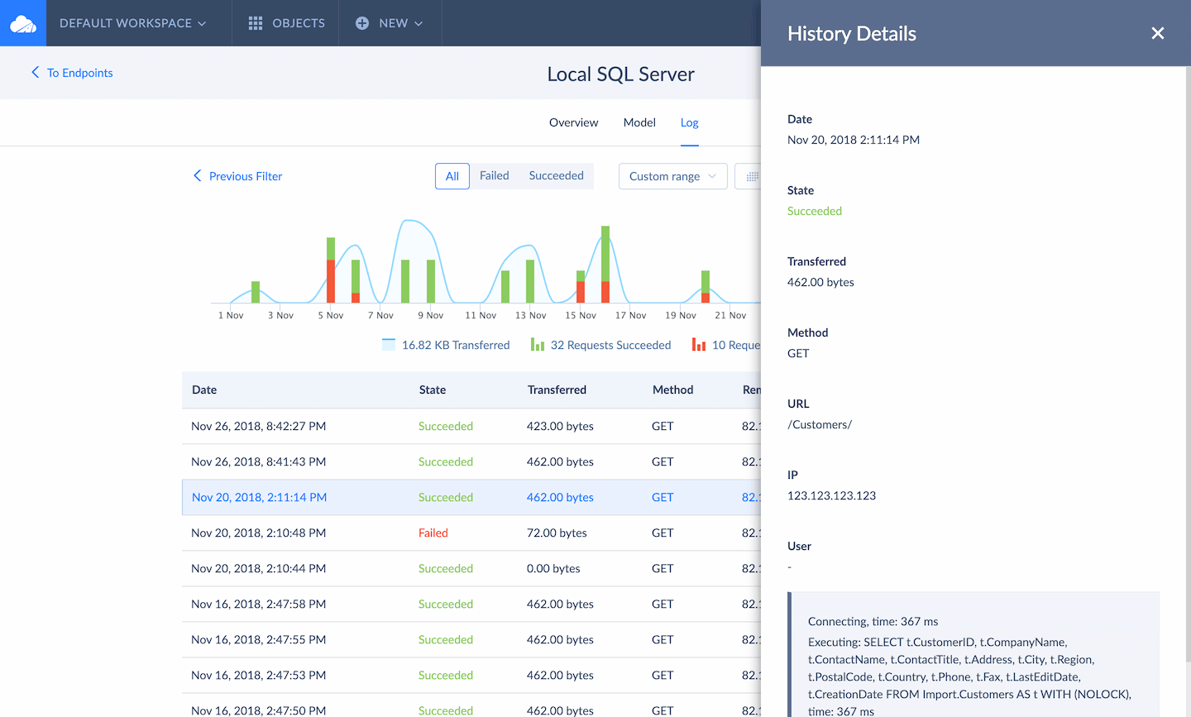Open the New dropdown menu

tap(390, 23)
